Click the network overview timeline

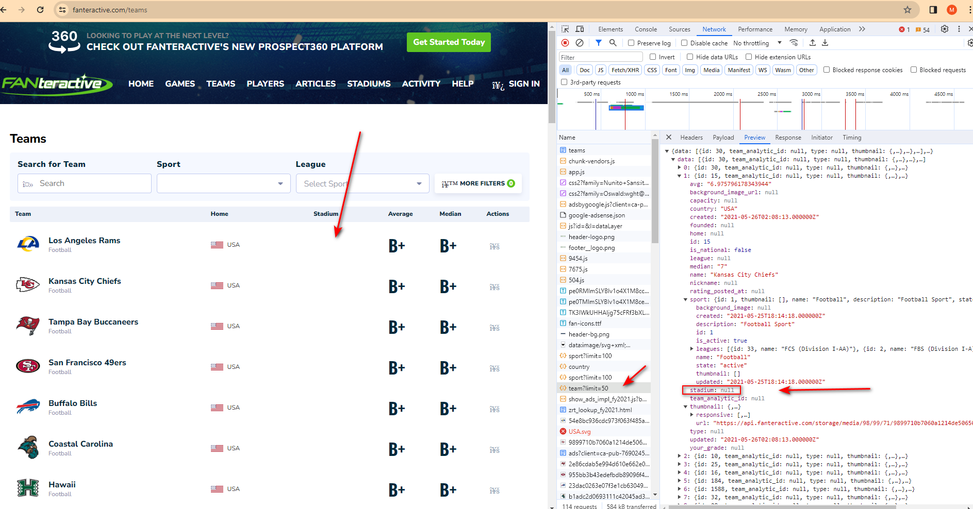point(765,109)
